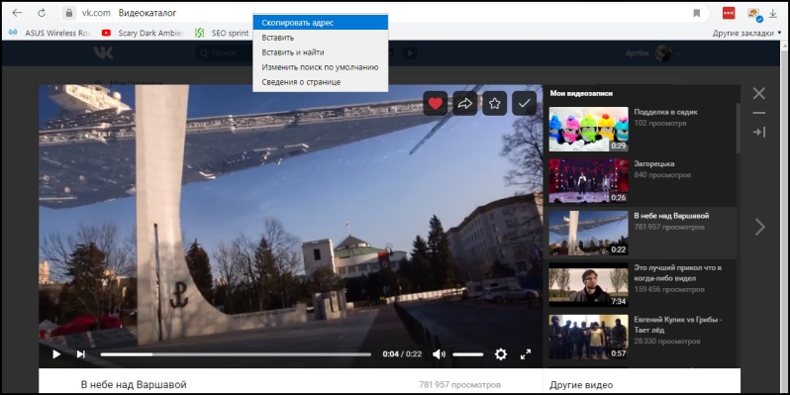Choose Изменить поиск по умолчанию
This screenshot has width=790, height=395.
(x=321, y=67)
